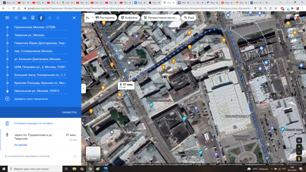Close the directions panel
The height and width of the screenshot is (172, 306).
pos(74,18)
